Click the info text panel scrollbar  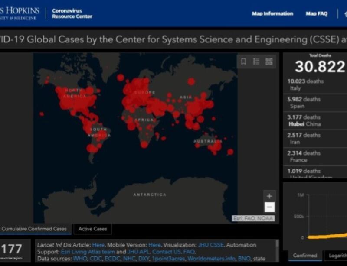click(277, 249)
